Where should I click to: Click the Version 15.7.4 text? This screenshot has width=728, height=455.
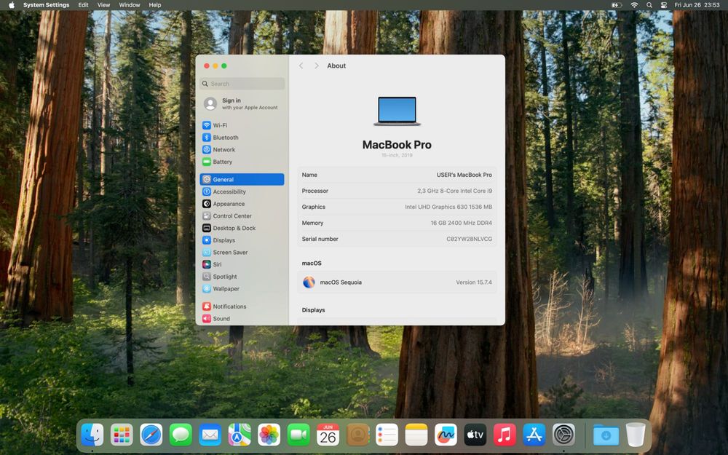pyautogui.click(x=474, y=282)
